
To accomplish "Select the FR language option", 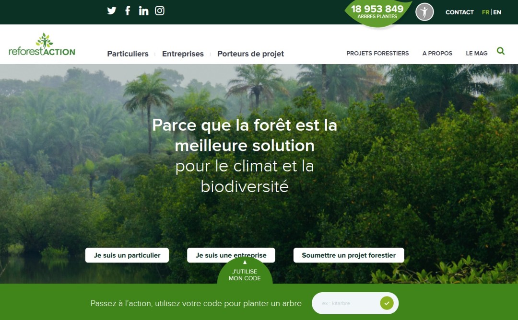I will [485, 12].
